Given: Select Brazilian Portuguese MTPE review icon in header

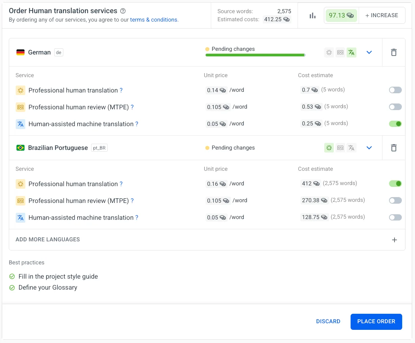Looking at the screenshot, I should (x=340, y=148).
